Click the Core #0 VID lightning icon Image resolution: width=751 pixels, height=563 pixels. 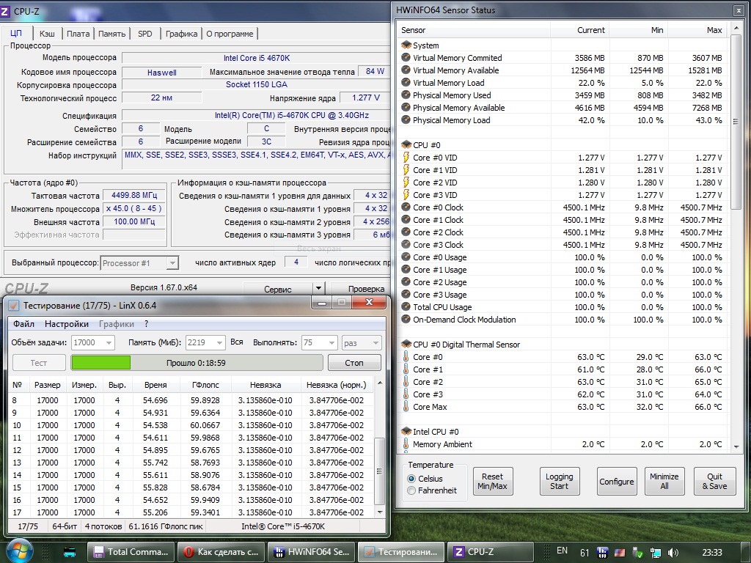(406, 158)
